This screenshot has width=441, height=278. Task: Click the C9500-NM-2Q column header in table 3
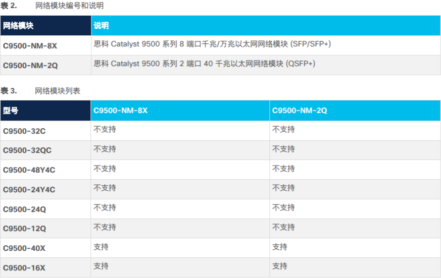(355, 110)
